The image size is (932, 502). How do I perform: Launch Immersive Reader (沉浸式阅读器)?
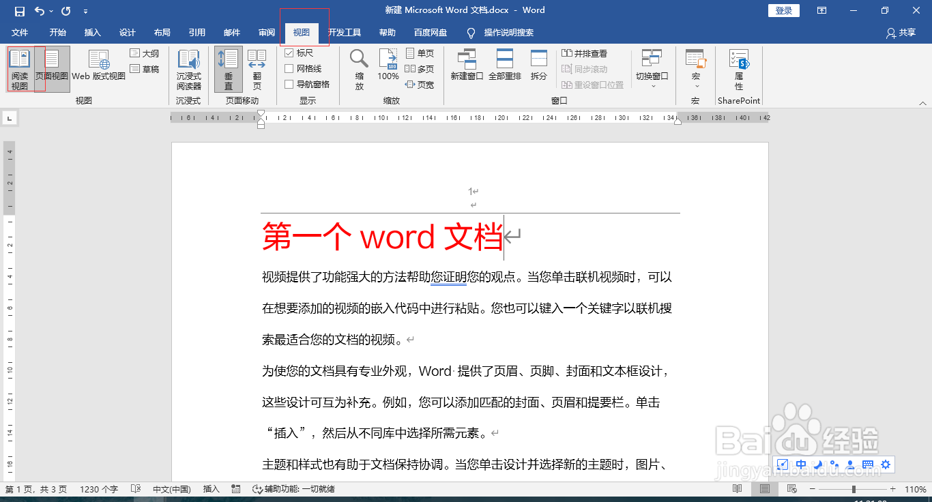(x=189, y=69)
